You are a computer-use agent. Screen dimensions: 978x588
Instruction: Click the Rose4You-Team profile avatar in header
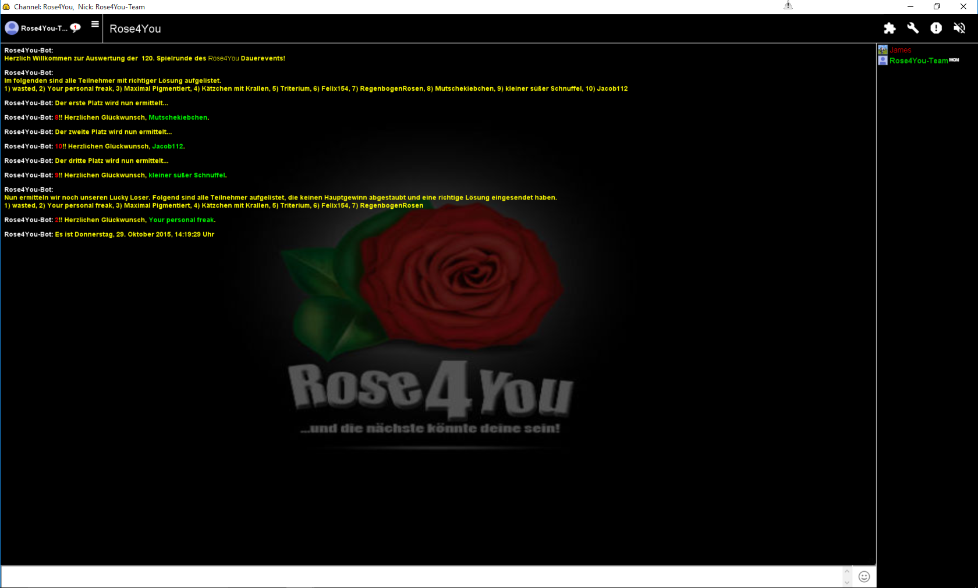click(12, 28)
